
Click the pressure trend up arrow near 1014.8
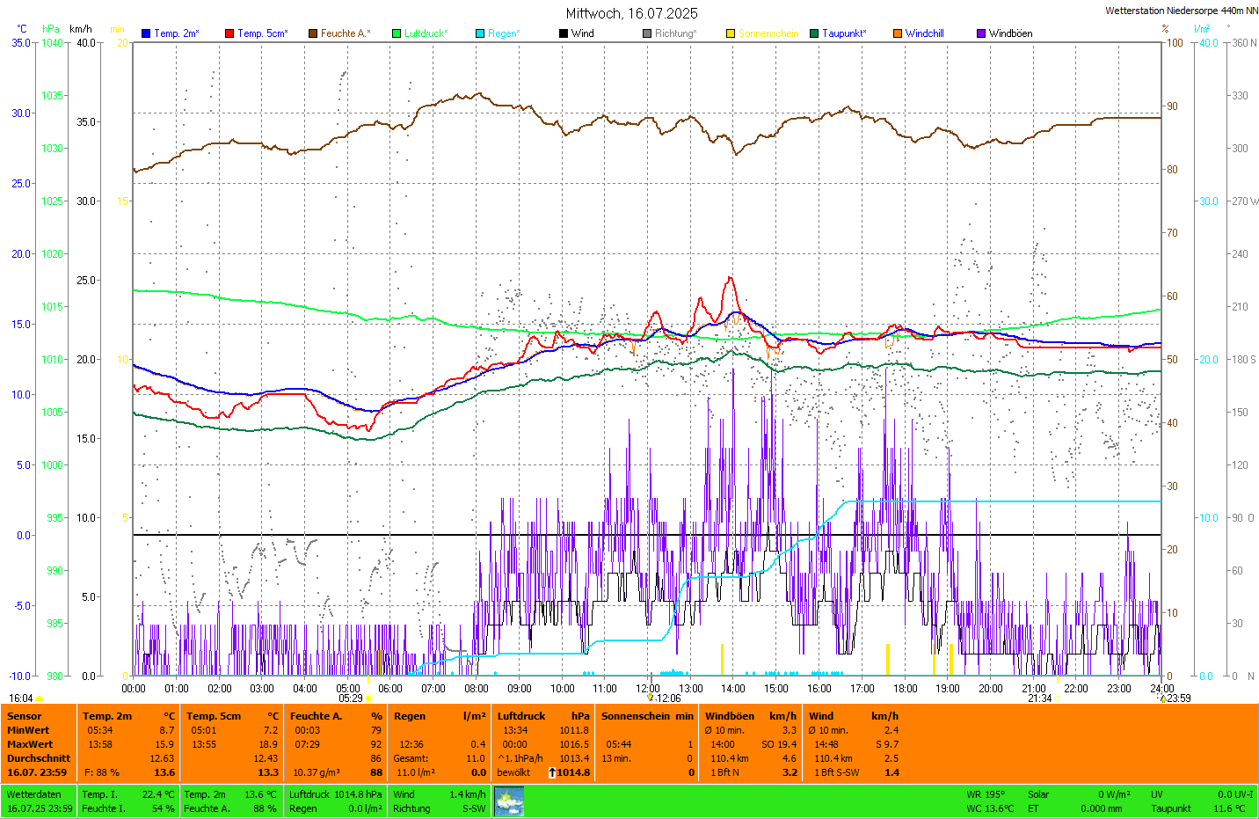[551, 772]
